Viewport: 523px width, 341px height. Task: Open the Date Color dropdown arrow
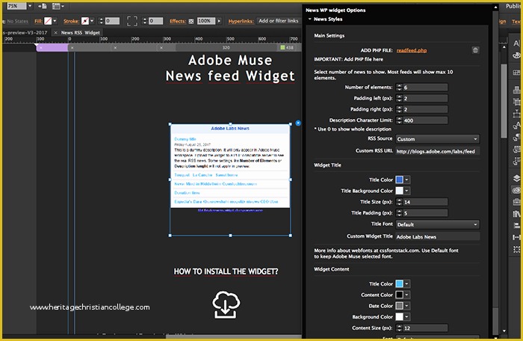point(406,306)
